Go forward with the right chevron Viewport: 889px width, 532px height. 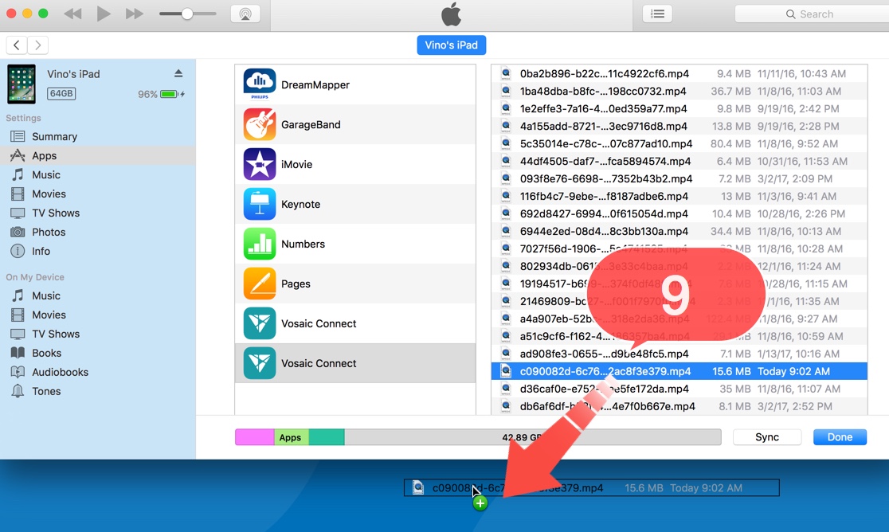38,45
